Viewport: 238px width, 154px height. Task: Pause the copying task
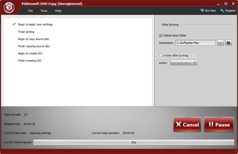pos(219,124)
